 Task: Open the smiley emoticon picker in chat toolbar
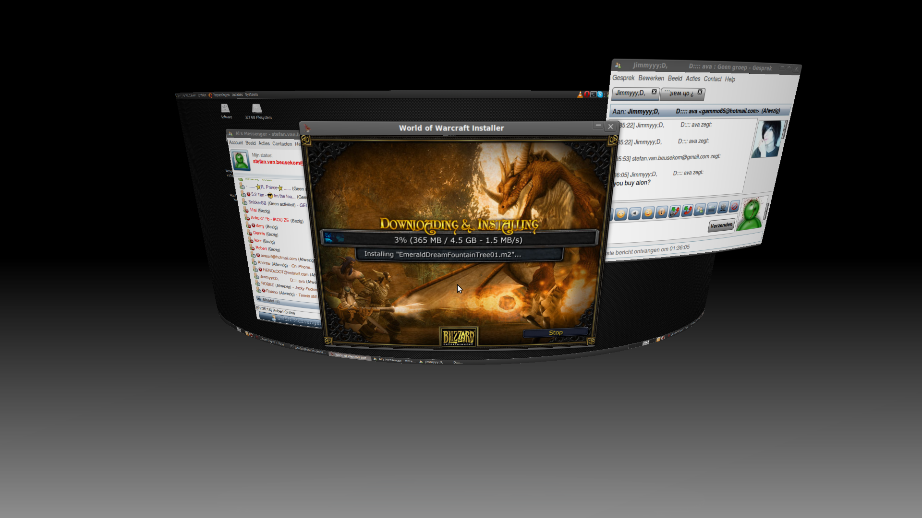[x=621, y=214]
